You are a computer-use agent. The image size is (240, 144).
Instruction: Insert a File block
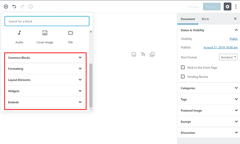click(70, 37)
